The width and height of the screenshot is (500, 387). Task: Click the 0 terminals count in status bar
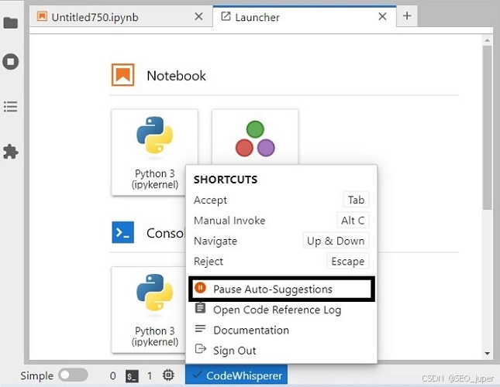[113, 376]
